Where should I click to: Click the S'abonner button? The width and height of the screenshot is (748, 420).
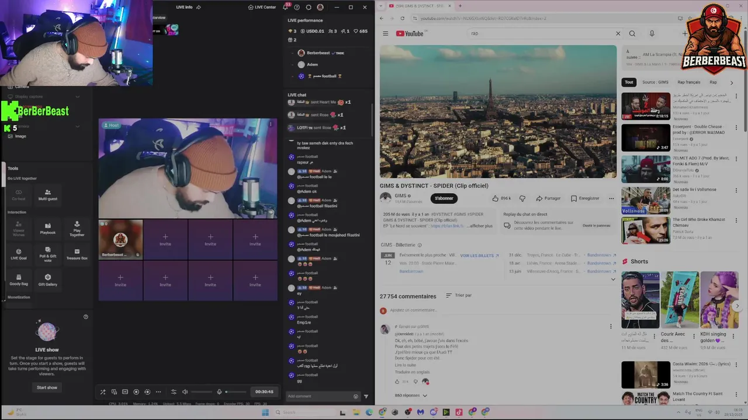click(444, 198)
